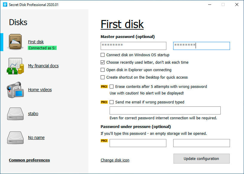244x174 pixels.
Task: Click the stabo hard drive icon
Action: point(15,114)
